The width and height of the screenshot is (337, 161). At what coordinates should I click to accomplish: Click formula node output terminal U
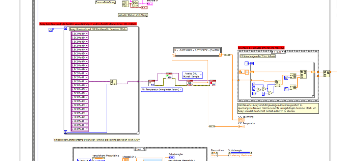220,55
